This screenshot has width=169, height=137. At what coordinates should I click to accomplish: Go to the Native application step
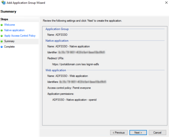point(14,30)
